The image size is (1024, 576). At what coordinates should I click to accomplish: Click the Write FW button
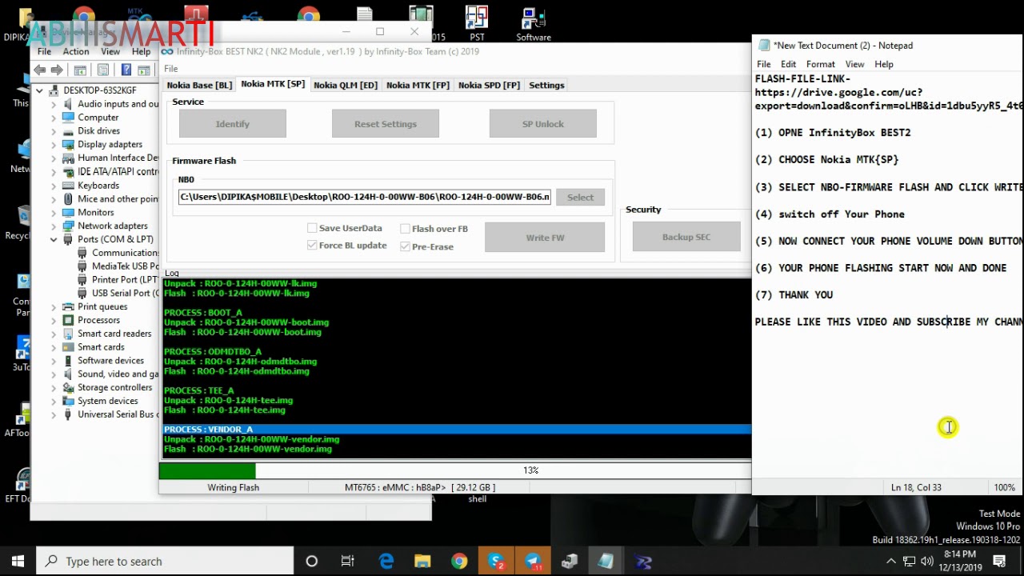pyautogui.click(x=545, y=238)
